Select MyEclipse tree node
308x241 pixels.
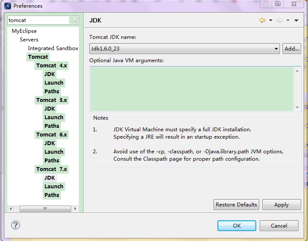[x=24, y=31]
